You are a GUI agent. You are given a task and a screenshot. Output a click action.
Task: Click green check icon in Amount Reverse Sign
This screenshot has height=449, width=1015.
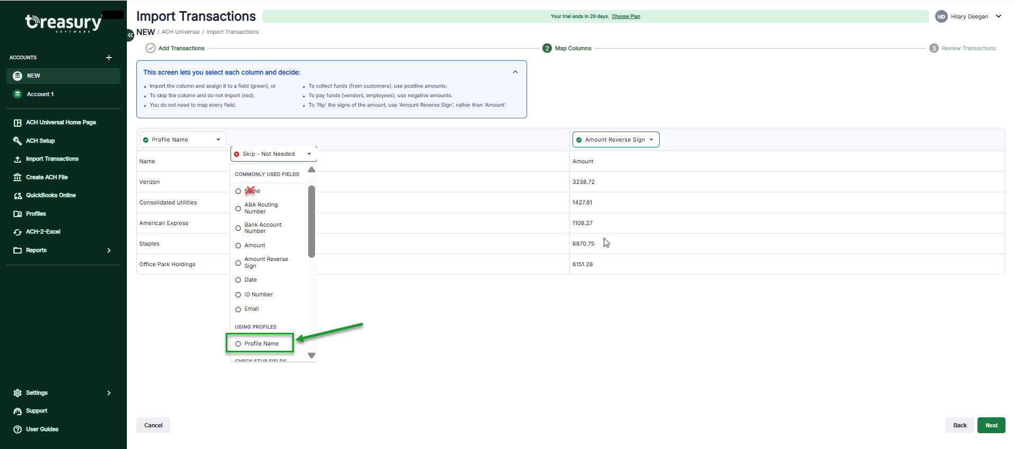[x=579, y=140]
